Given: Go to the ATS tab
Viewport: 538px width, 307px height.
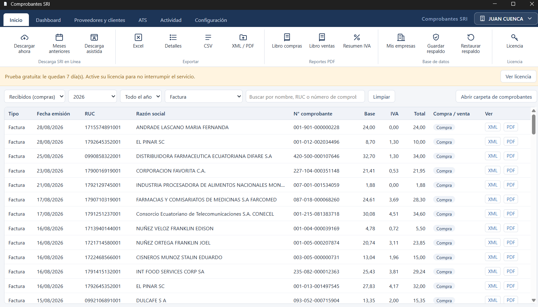Looking at the screenshot, I should [x=143, y=20].
